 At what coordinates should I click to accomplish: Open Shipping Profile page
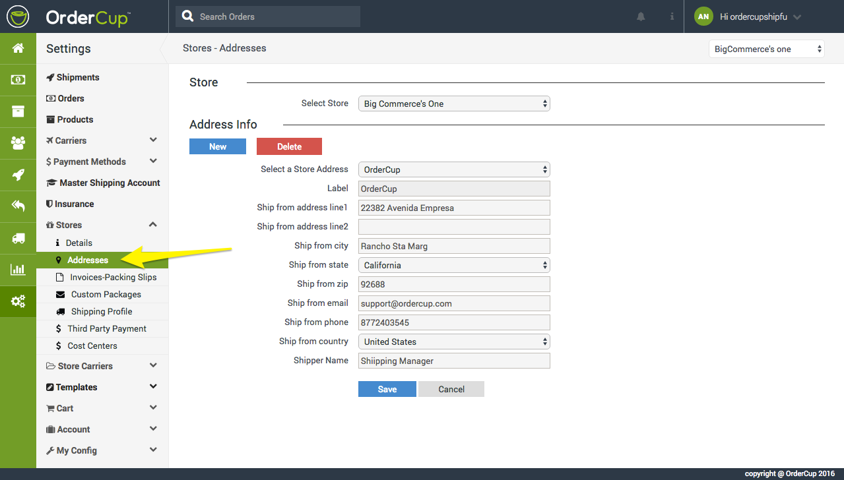pyautogui.click(x=102, y=311)
